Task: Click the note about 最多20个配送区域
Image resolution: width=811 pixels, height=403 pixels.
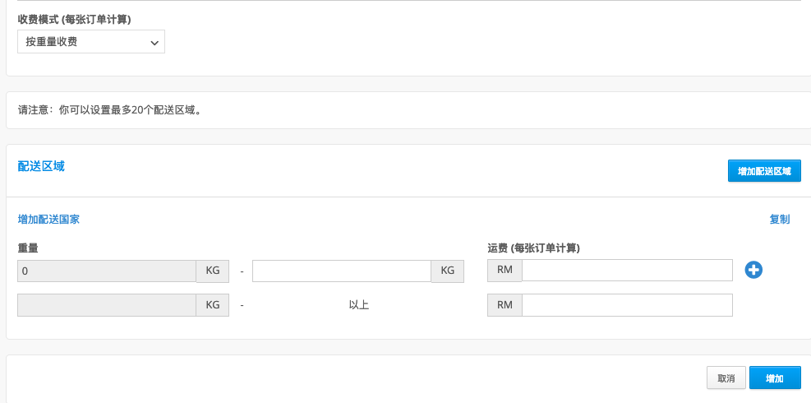Action: (109, 110)
